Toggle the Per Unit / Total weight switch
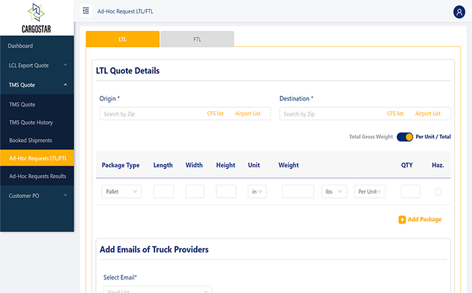Image resolution: width=472 pixels, height=293 pixels. coord(405,137)
